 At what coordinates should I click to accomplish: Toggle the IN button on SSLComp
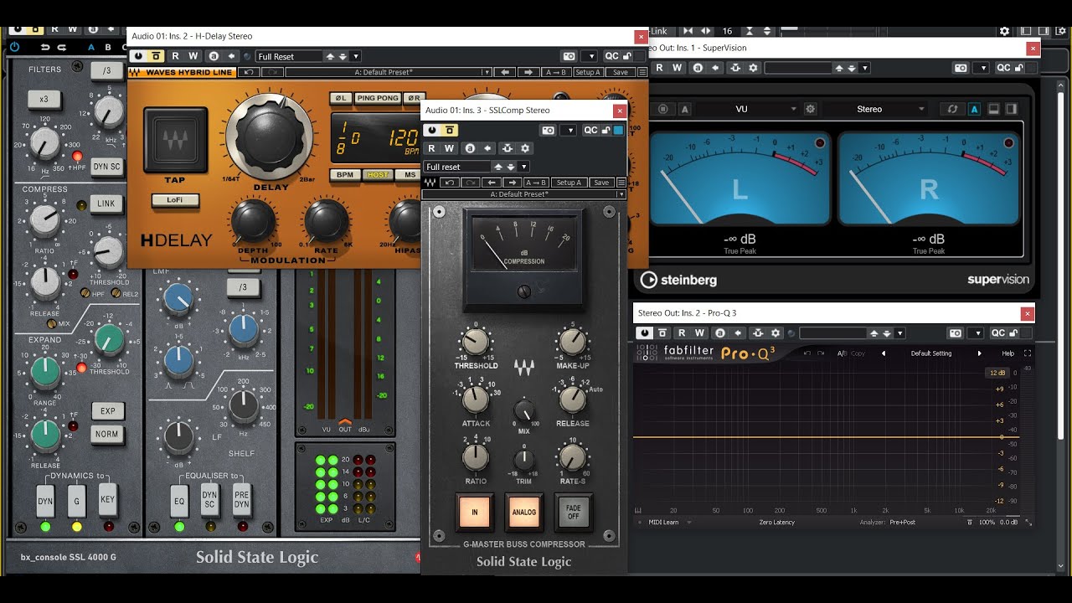click(474, 512)
